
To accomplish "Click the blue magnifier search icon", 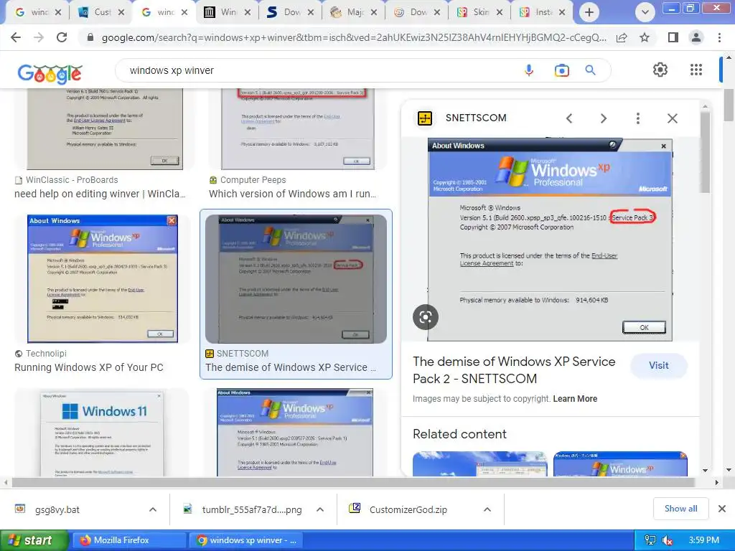I will [590, 70].
